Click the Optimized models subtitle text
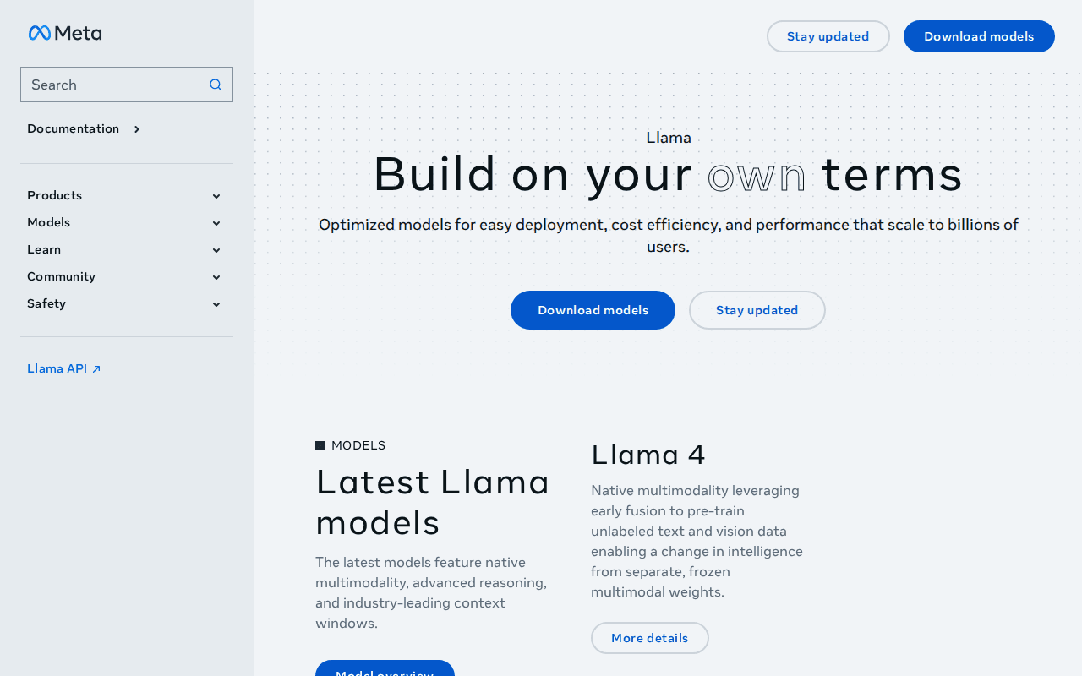1082x676 pixels. click(669, 235)
